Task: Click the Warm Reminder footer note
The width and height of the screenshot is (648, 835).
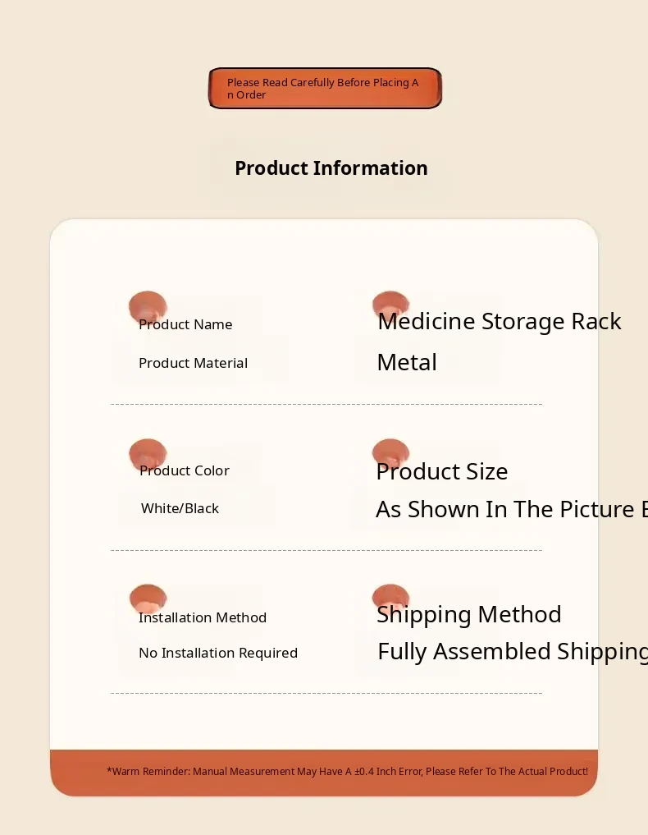Action: [x=347, y=772]
